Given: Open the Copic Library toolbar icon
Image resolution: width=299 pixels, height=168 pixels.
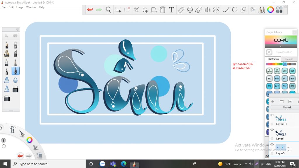Looking at the screenshot, I should pos(279,10).
